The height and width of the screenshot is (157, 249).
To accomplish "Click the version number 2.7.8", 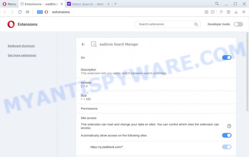I will click(84, 86).
